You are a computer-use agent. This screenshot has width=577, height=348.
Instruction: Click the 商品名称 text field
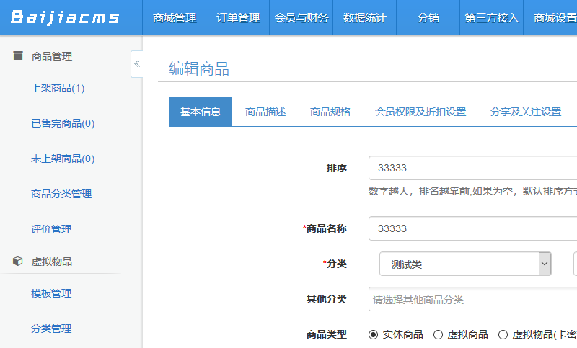coord(472,228)
